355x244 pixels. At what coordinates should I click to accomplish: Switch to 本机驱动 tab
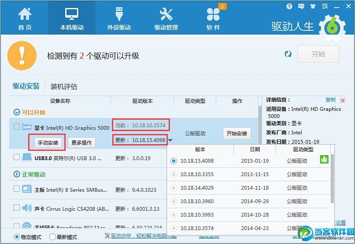(x=72, y=19)
